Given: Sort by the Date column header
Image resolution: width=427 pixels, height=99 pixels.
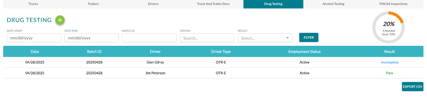Looking at the screenshot, I should pos(35,51).
